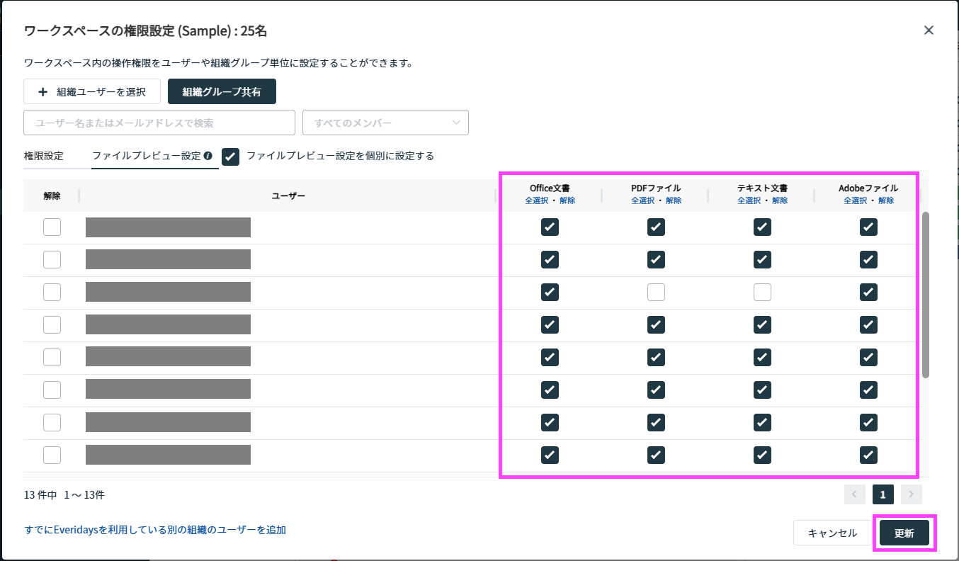The height and width of the screenshot is (561, 959).
Task: Close the permission settings dialog with X
Action: (x=929, y=30)
